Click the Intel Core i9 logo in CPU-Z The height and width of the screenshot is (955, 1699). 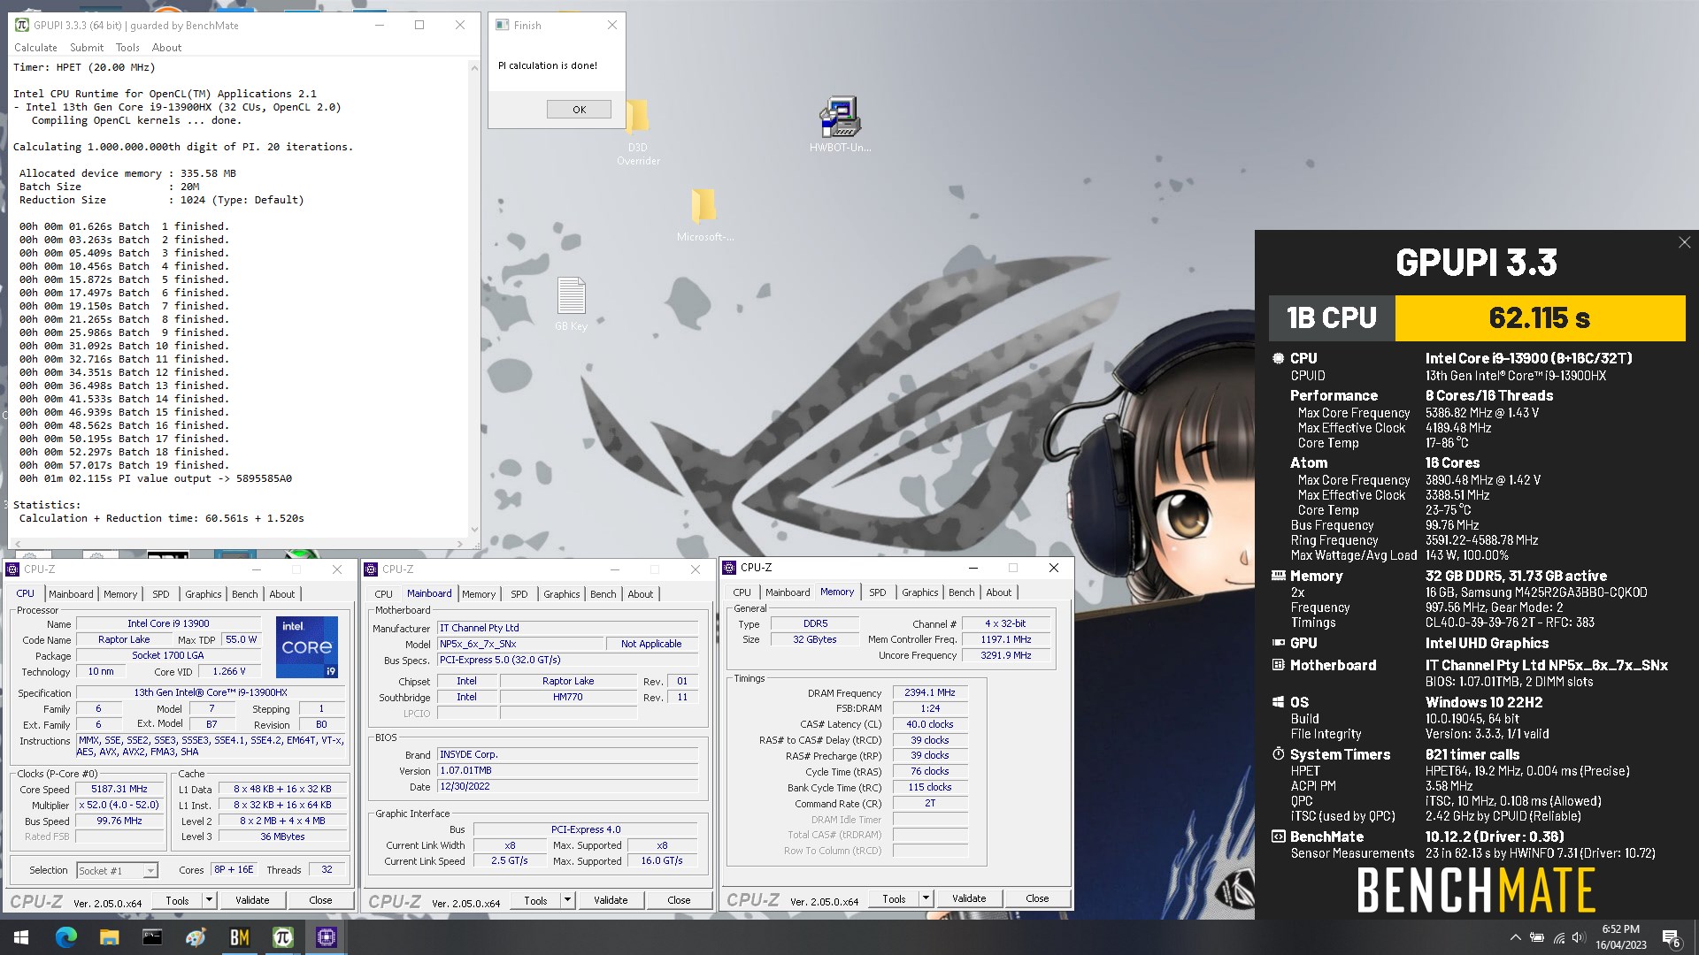[x=306, y=646]
